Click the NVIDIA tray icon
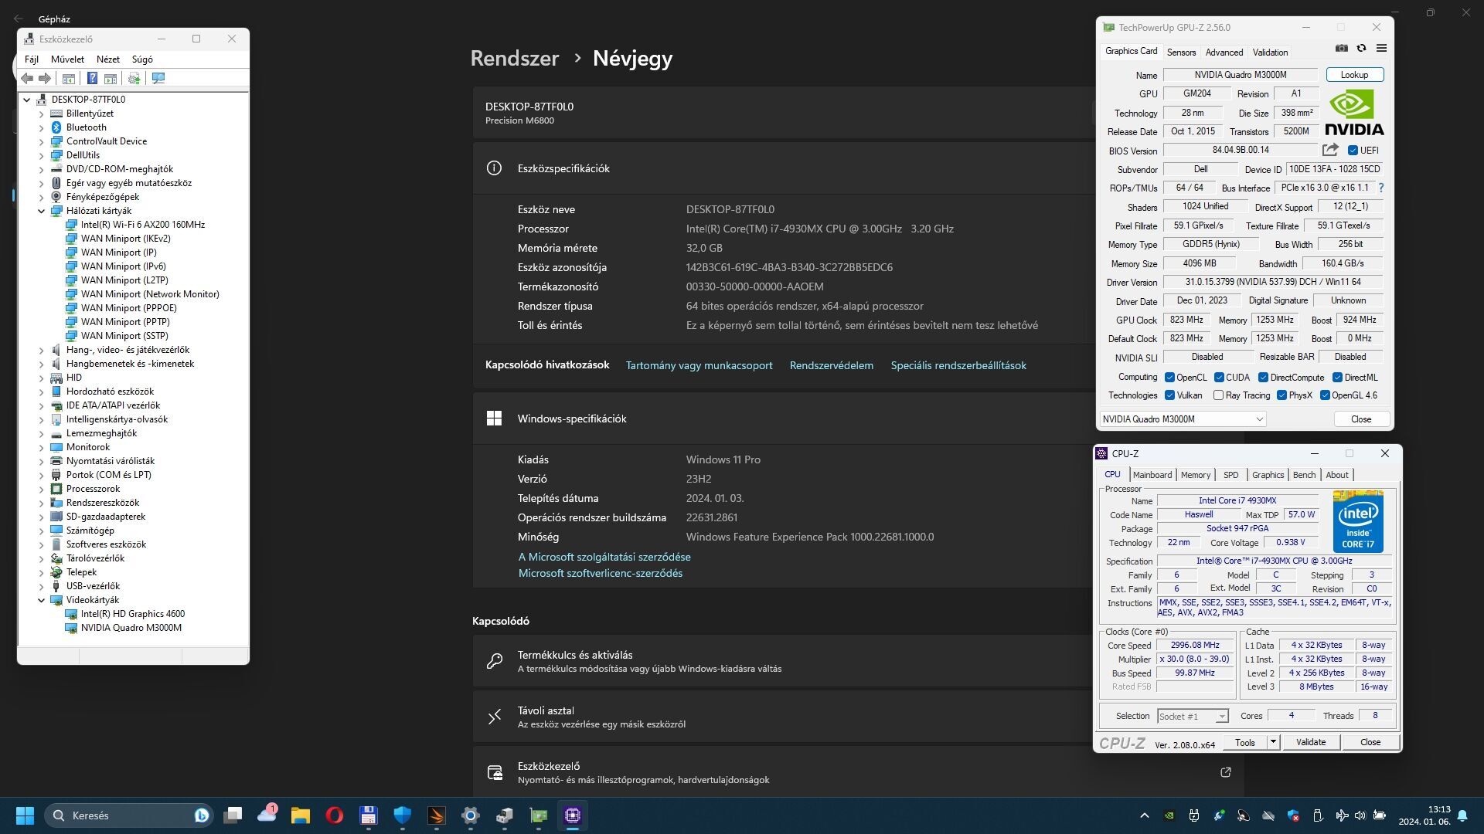The height and width of the screenshot is (834, 1484). (x=1170, y=815)
